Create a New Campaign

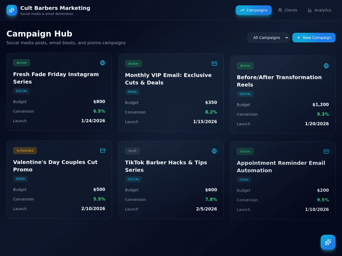coord(314,38)
